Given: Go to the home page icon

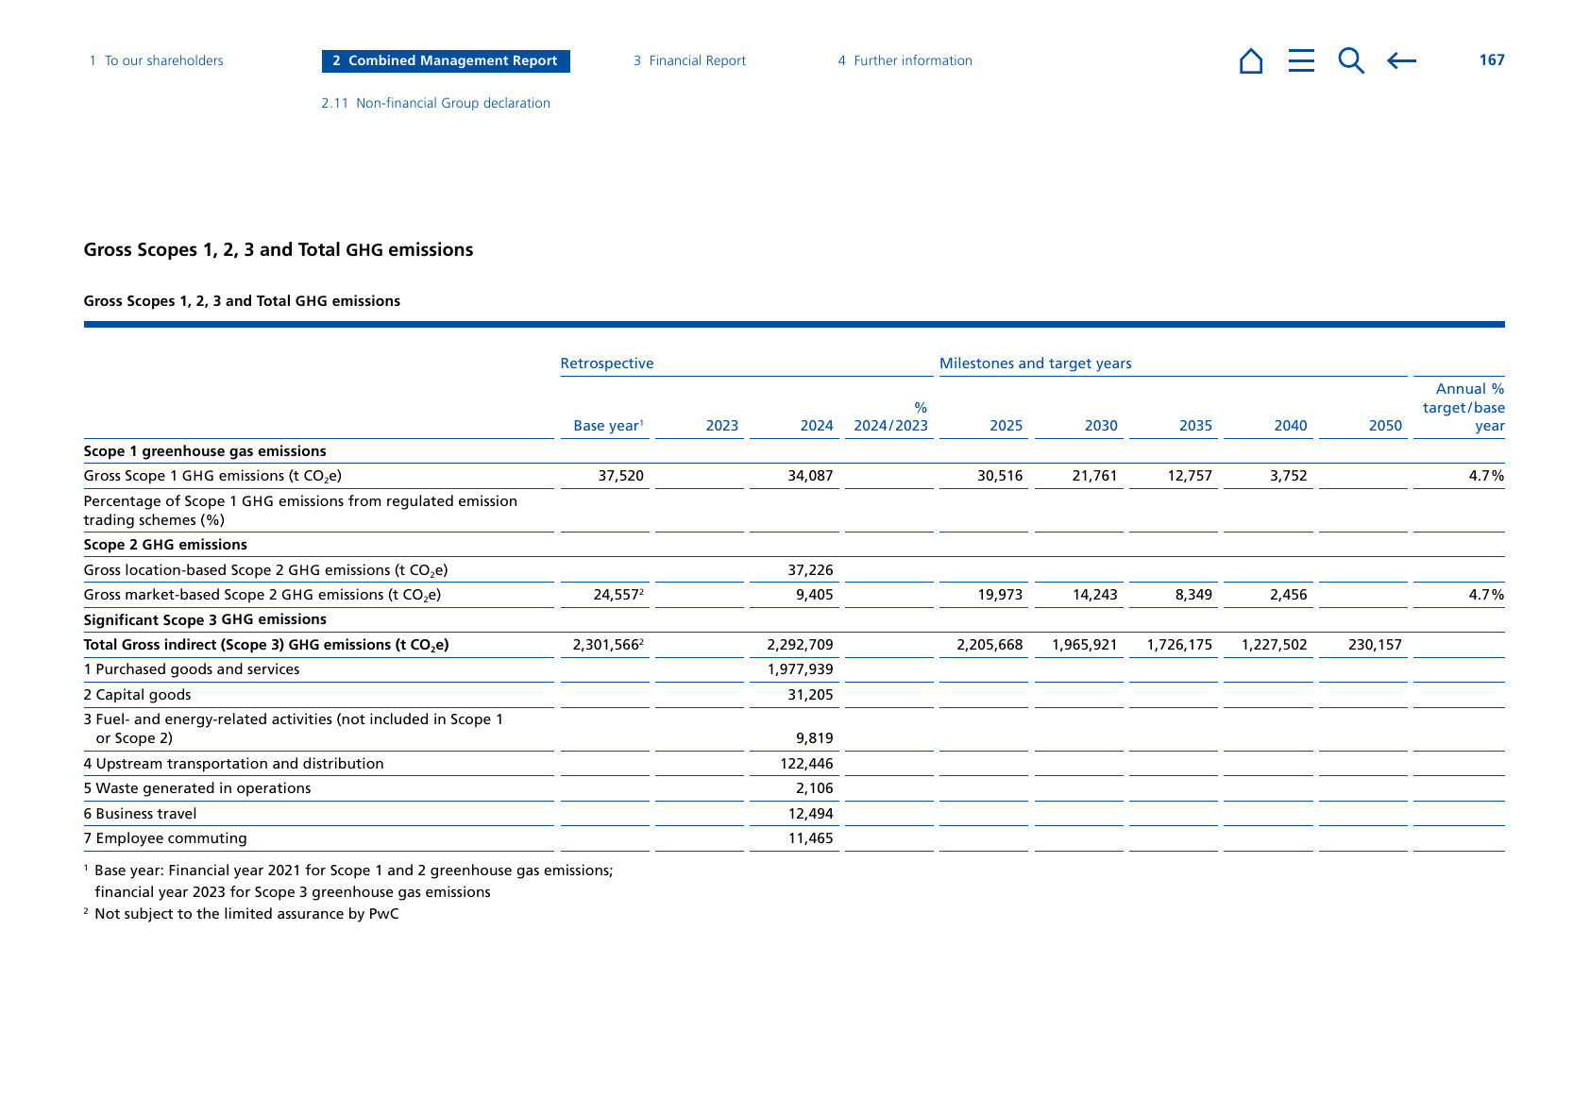Looking at the screenshot, I should click(1251, 60).
